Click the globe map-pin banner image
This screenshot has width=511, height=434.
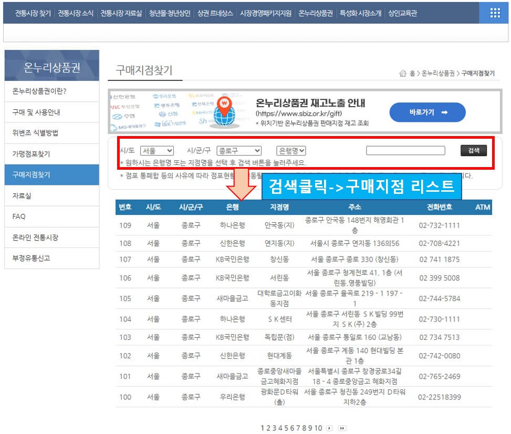pyautogui.click(x=224, y=111)
